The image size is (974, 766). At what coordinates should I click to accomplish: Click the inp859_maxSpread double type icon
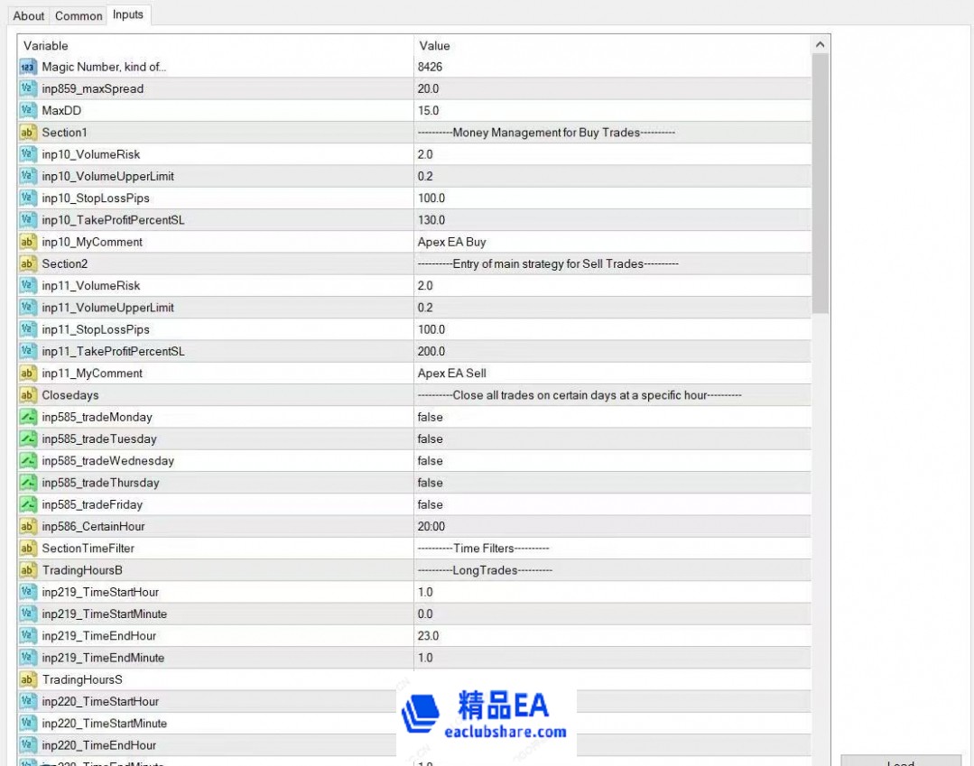pyautogui.click(x=27, y=88)
